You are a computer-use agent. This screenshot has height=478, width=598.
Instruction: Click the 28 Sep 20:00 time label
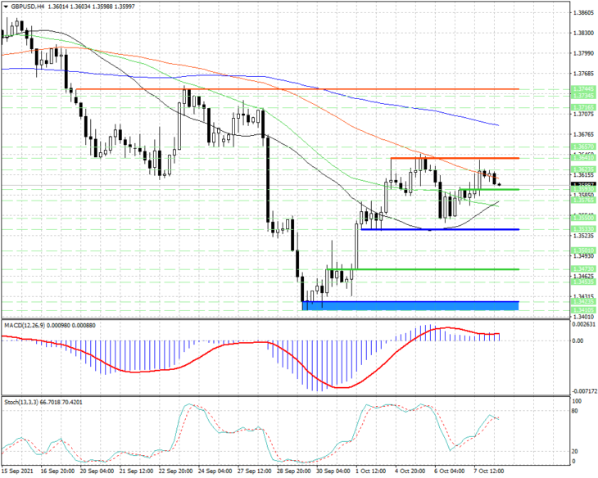(293, 471)
